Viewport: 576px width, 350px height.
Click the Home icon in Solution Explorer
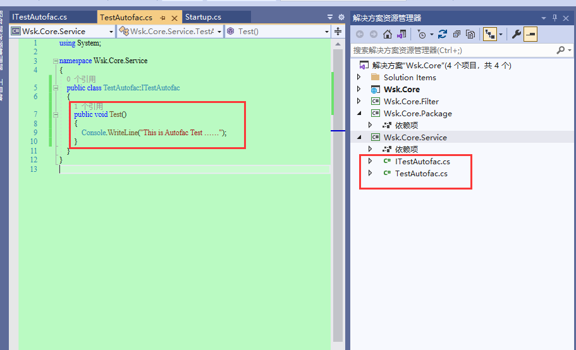point(387,34)
